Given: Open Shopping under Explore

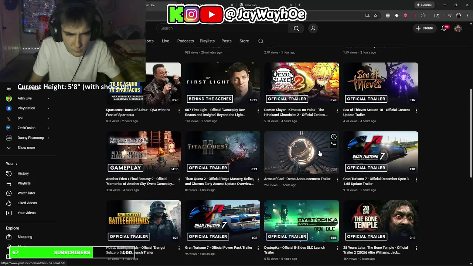Looking at the screenshot, I should pos(28,236).
